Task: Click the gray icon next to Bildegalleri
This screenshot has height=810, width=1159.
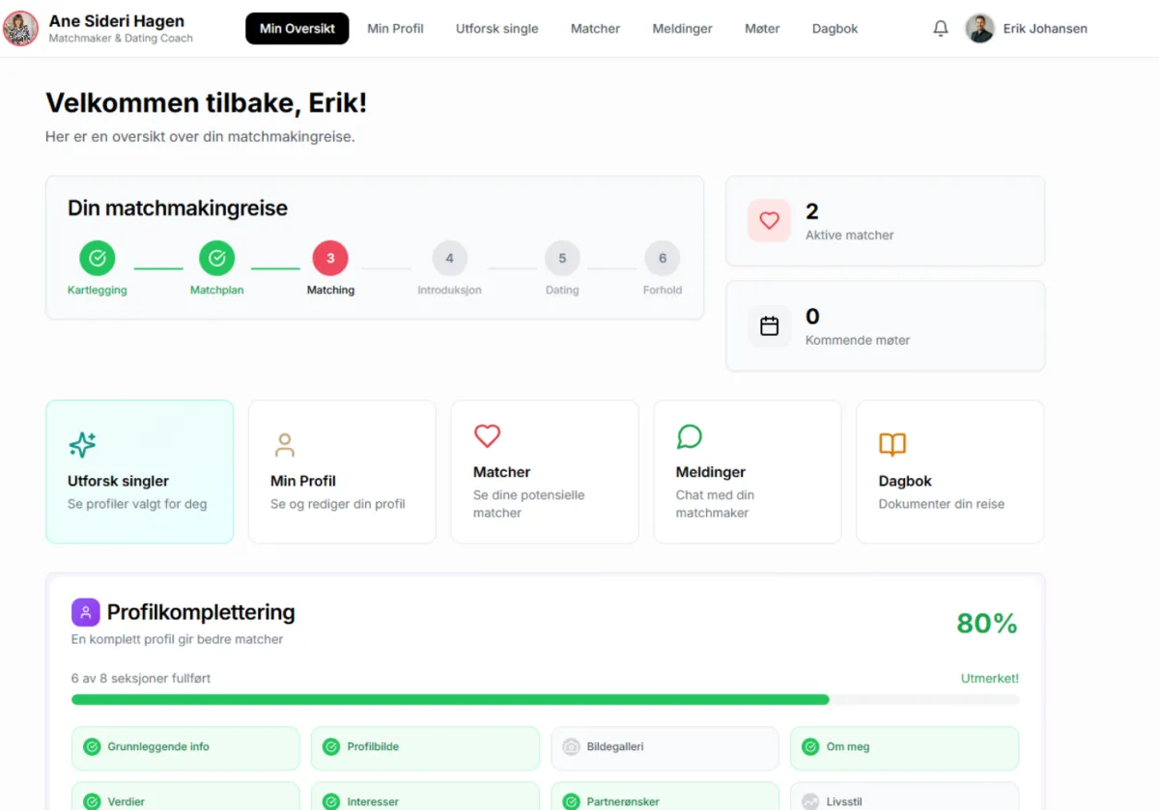Action: [x=571, y=746]
